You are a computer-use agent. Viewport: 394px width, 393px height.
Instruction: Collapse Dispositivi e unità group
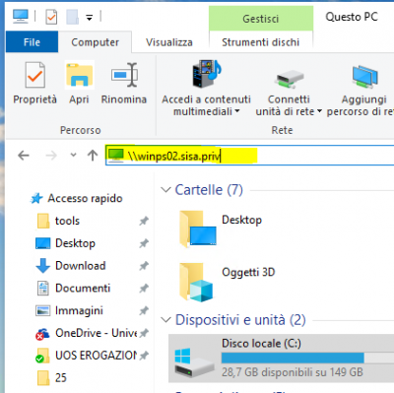coord(166,320)
